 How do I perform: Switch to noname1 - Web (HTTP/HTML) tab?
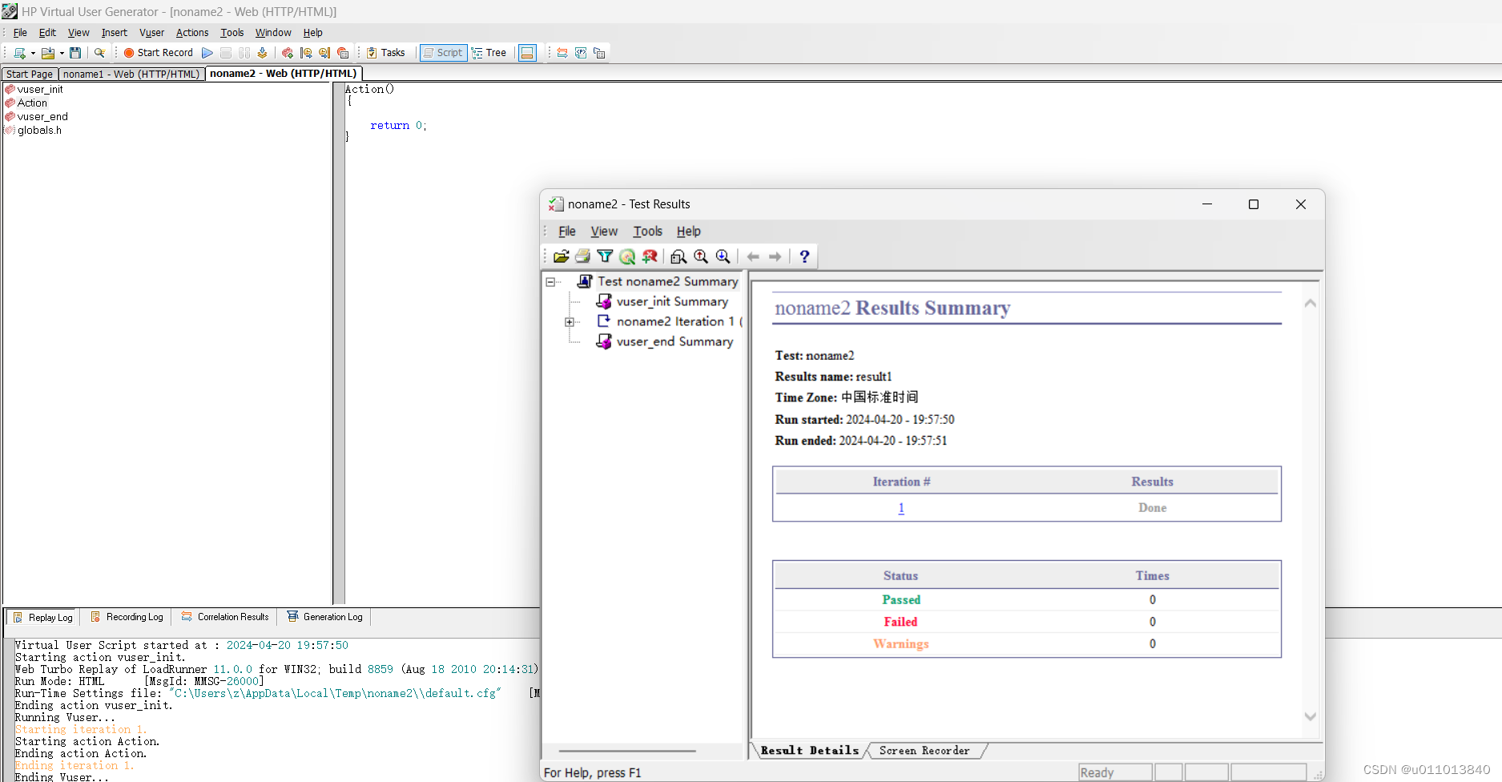131,74
